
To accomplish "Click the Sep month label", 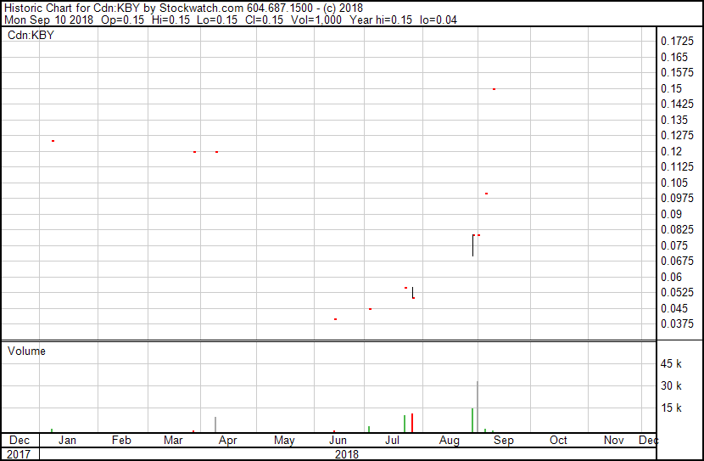I will [504, 441].
